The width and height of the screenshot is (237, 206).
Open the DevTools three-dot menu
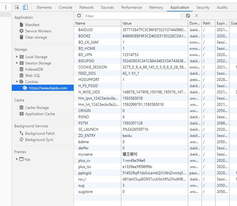tap(6, 7)
